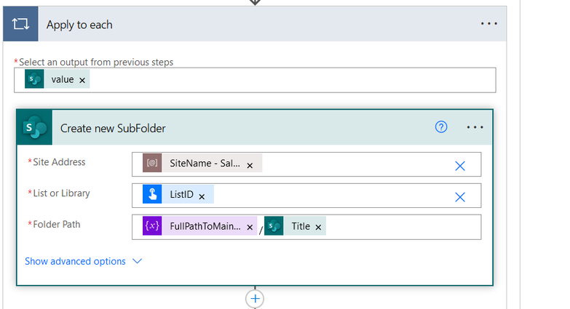
Task: Click the SharePoint icon of Create new SubFolder
Action: [x=34, y=127]
